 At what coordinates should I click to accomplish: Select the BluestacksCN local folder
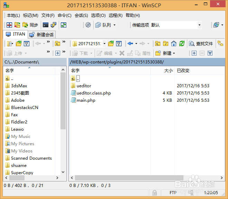click(x=25, y=108)
